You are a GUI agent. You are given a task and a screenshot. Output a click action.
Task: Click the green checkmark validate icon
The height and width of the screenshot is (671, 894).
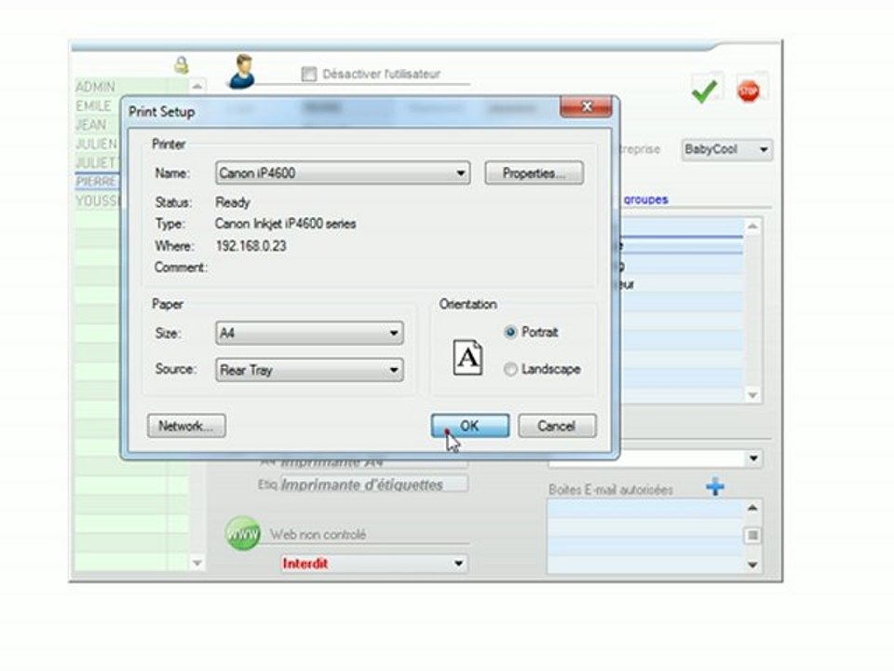705,90
